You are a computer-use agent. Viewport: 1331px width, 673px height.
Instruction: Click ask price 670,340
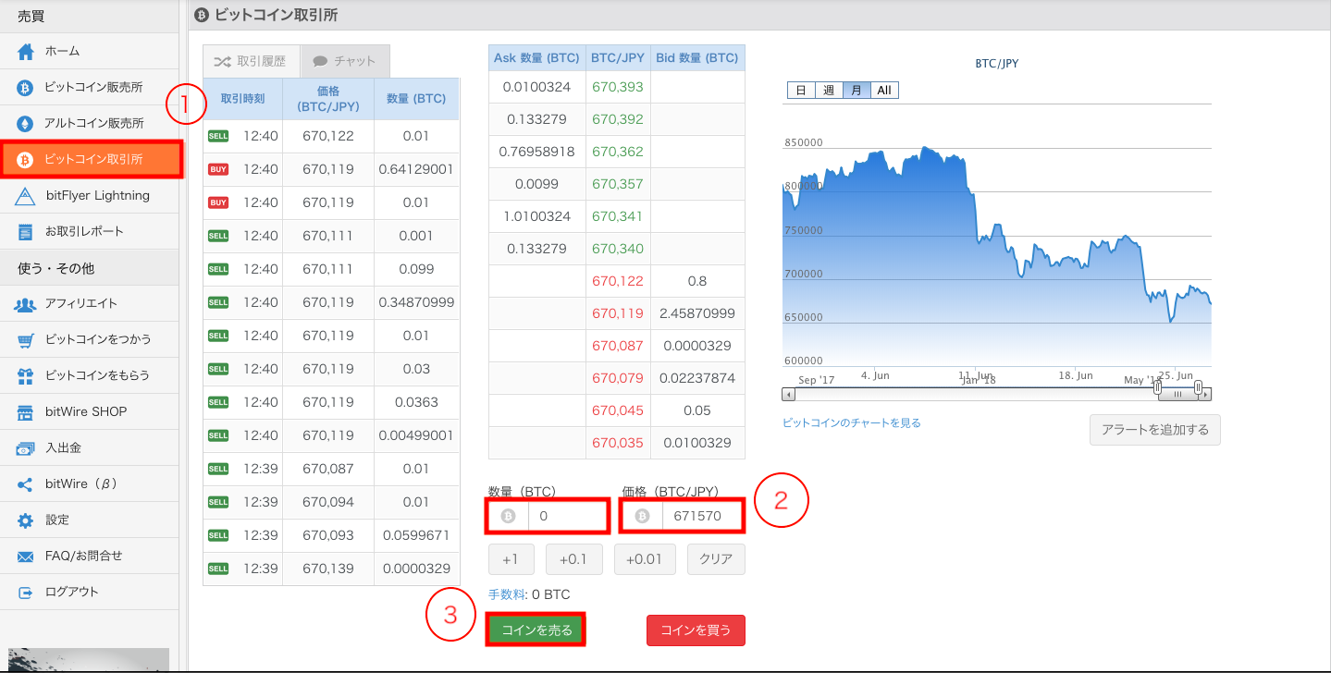[617, 249]
